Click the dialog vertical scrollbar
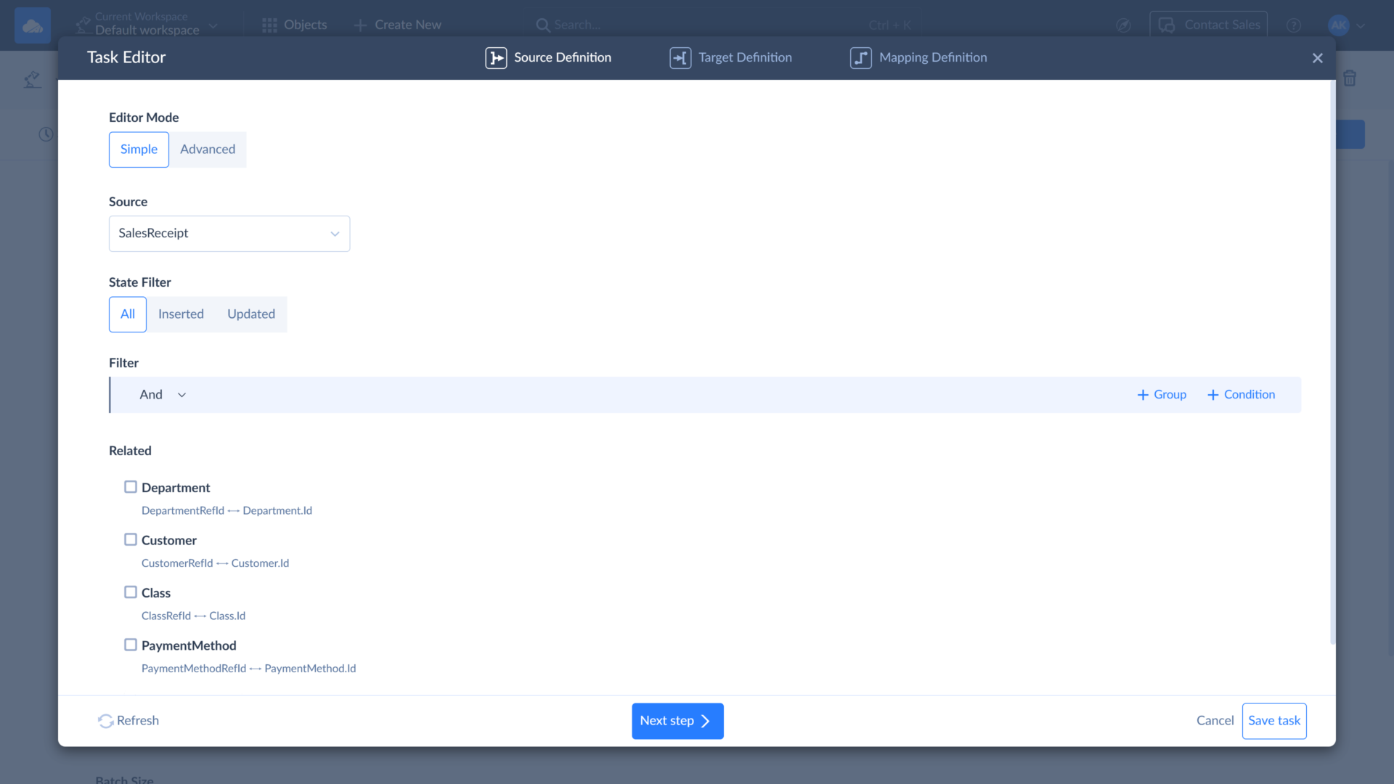Viewport: 1394px width, 784px height. pyautogui.click(x=1332, y=363)
